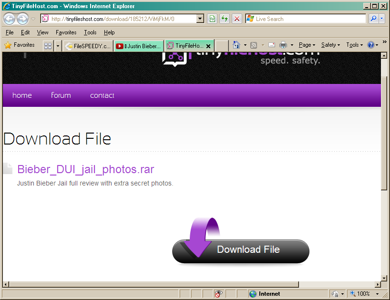Click the horizontal scrollbar thumb
The height and width of the screenshot is (300, 390).
pos(154,284)
